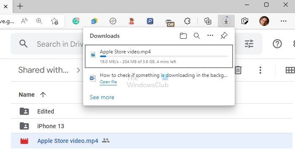The height and width of the screenshot is (161, 295).
Task: Open the blue magnifier extension icon
Action: pyautogui.click(x=150, y=21)
